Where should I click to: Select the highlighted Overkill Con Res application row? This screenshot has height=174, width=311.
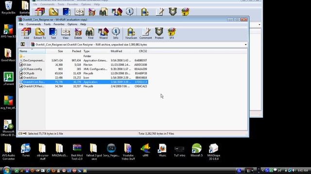pyautogui.click(x=83, y=82)
